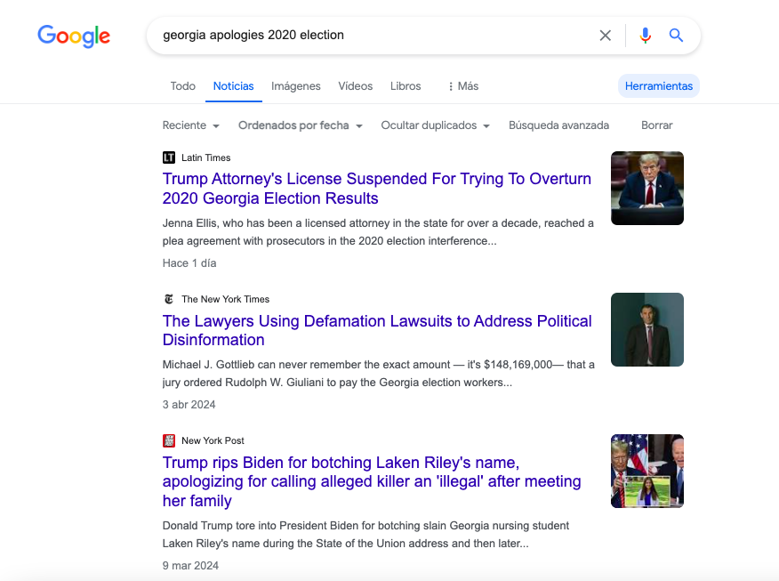Clear the search box with the X icon
The height and width of the screenshot is (581, 779).
coord(605,36)
